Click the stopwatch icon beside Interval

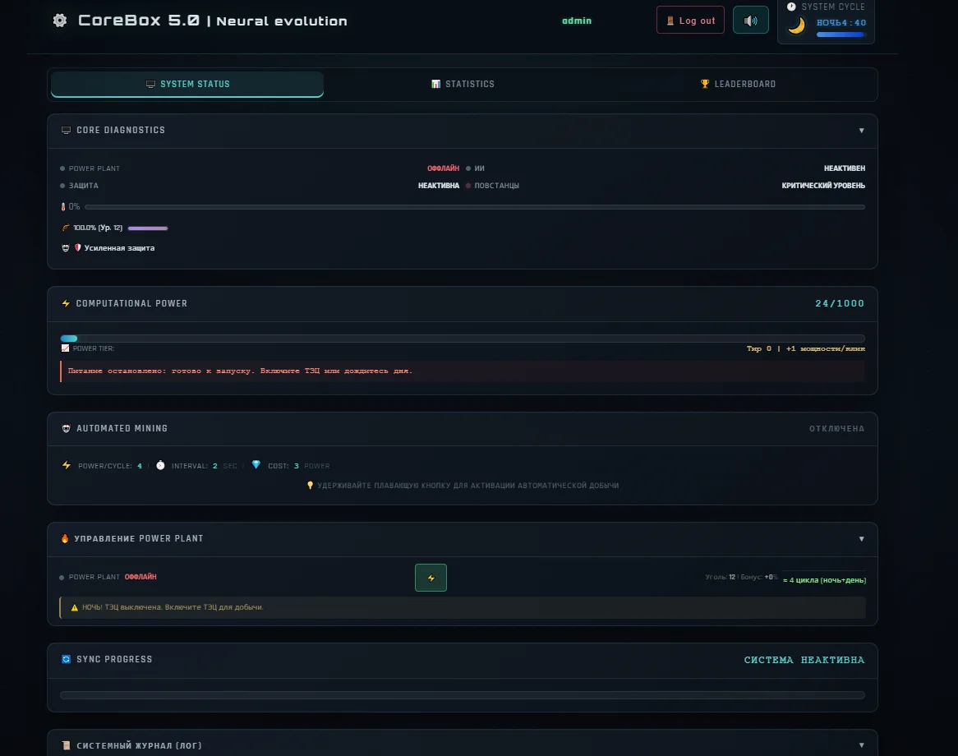pyautogui.click(x=160, y=465)
